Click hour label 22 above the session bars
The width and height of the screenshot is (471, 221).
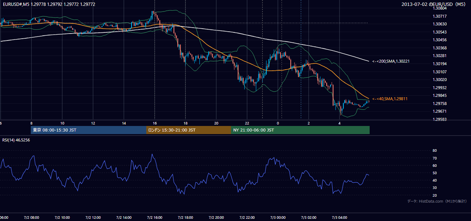[x=247, y=123]
